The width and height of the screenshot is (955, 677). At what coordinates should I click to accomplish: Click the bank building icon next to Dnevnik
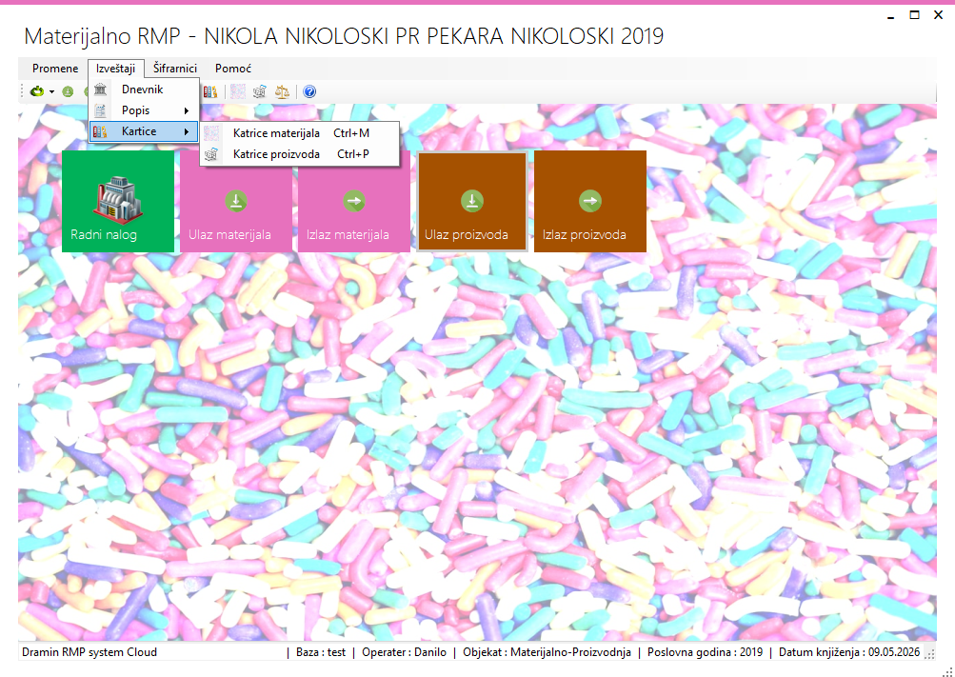(101, 90)
